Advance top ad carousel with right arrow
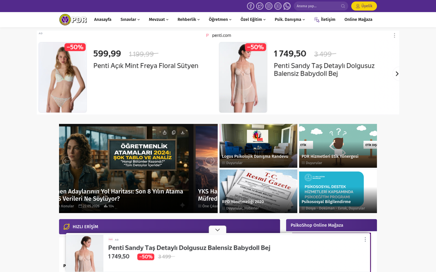 point(397,74)
